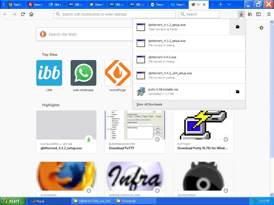
Task: Open the i.ibb top site tile
Action: coord(49,73)
